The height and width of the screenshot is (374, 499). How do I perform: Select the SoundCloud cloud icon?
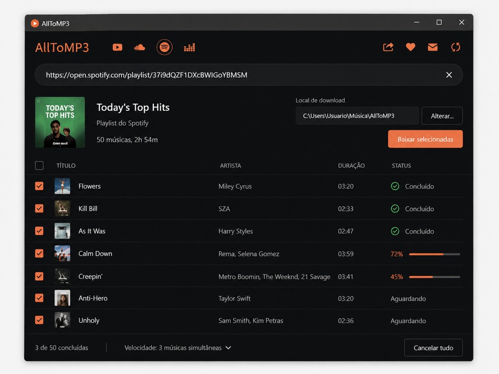point(139,47)
